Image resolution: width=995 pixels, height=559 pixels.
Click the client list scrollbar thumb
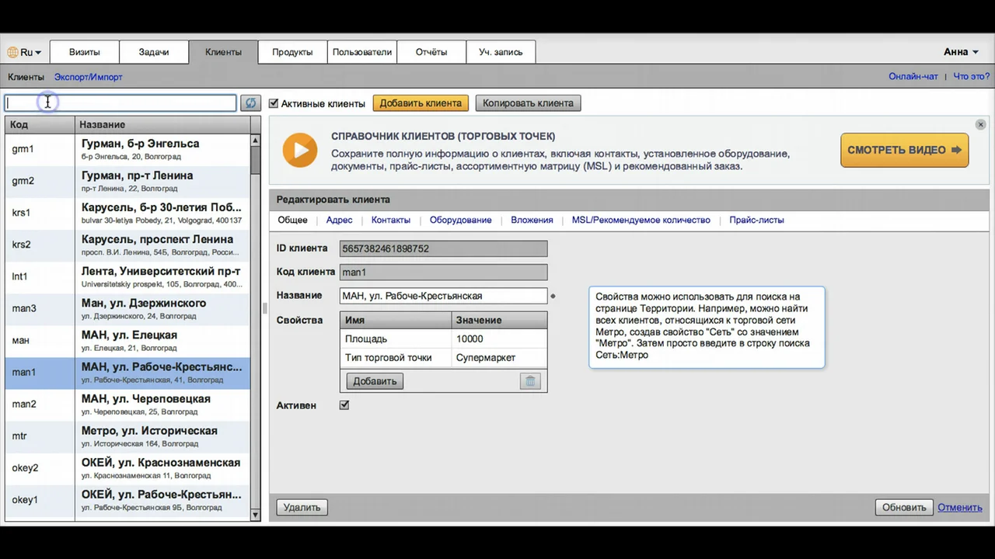256,159
